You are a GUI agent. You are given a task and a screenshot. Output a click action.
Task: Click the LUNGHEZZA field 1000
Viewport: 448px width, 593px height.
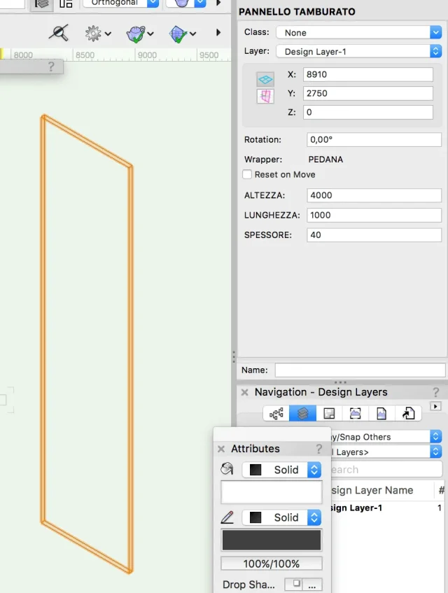(x=374, y=215)
